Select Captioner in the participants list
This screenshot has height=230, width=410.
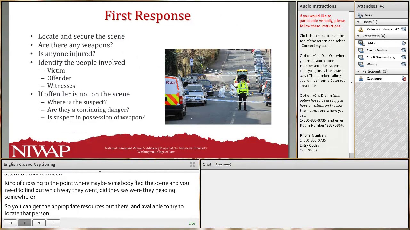[382, 79]
